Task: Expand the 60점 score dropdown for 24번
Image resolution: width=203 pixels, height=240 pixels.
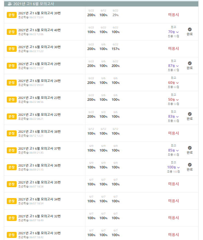Action: (x=177, y=83)
